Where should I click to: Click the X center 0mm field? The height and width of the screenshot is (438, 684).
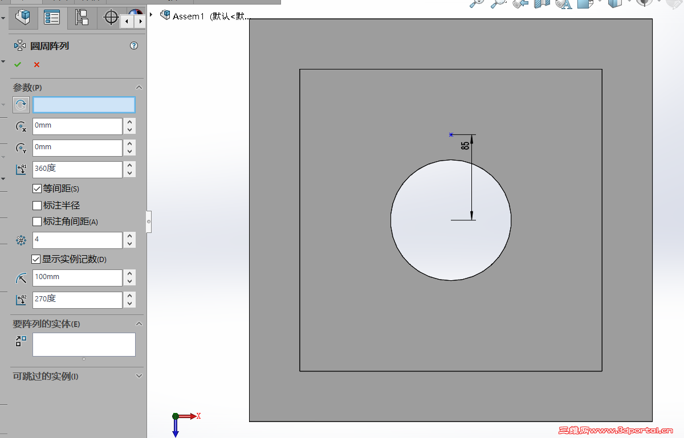(x=78, y=126)
